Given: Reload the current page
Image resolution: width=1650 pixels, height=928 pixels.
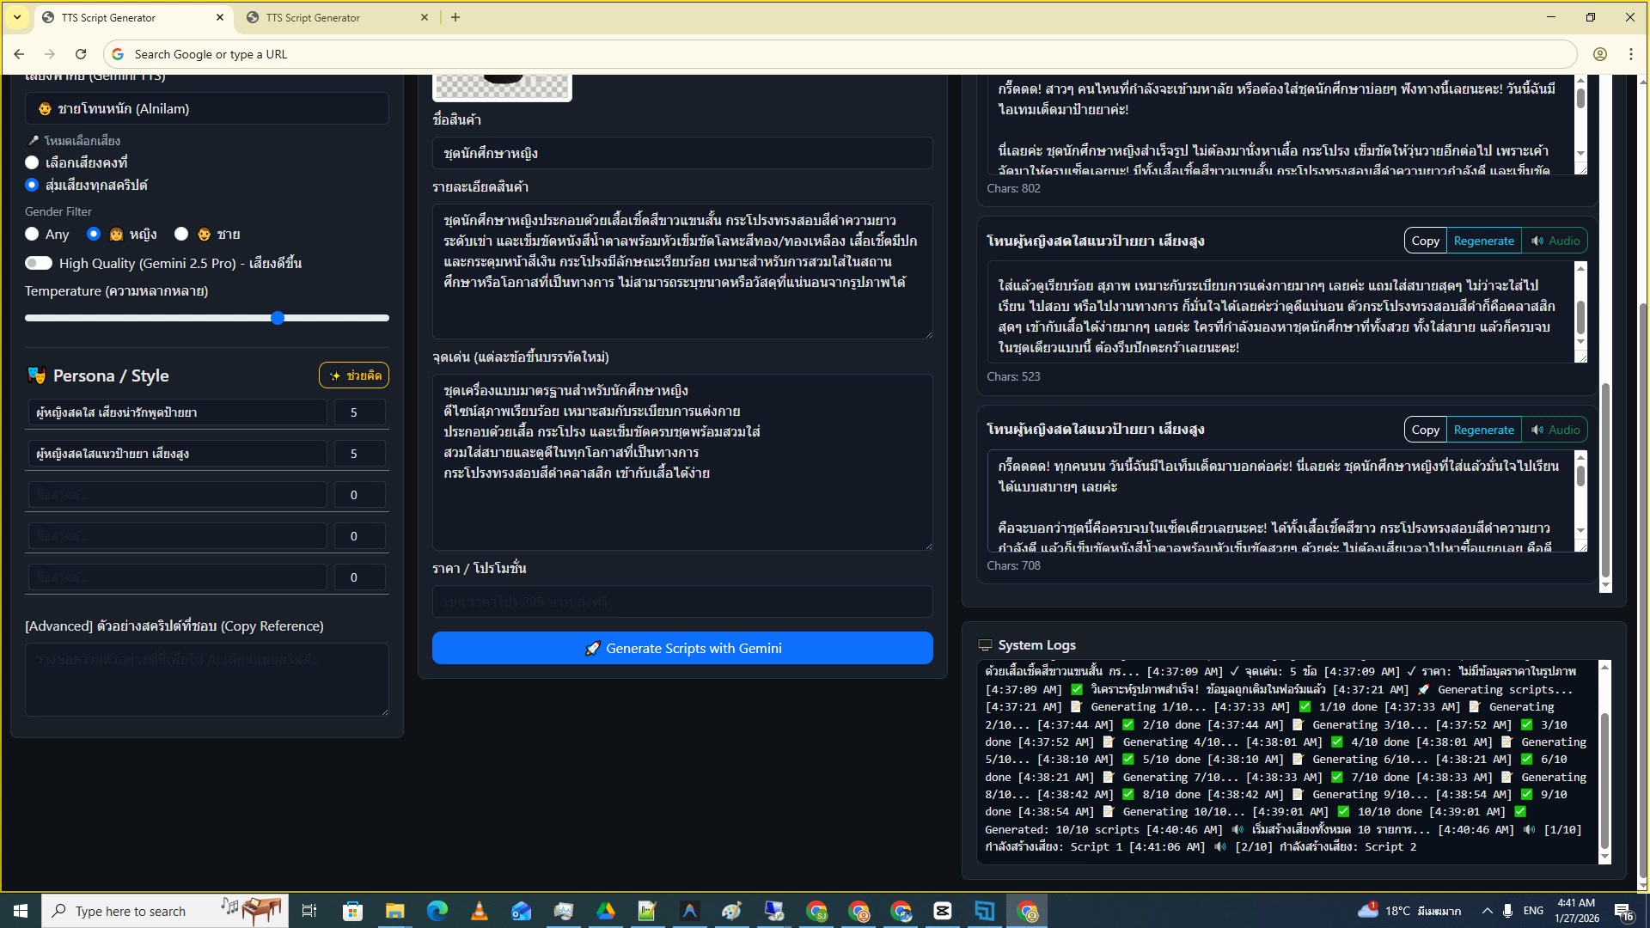Looking at the screenshot, I should pyautogui.click(x=80, y=53).
